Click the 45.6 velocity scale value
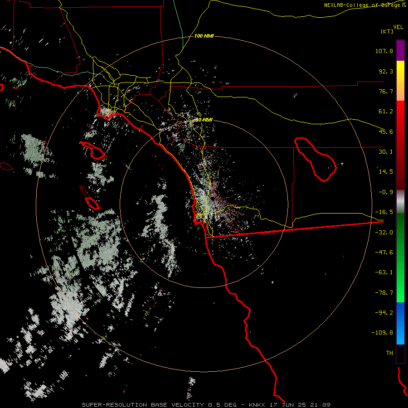This screenshot has width=408, height=408. [386, 131]
